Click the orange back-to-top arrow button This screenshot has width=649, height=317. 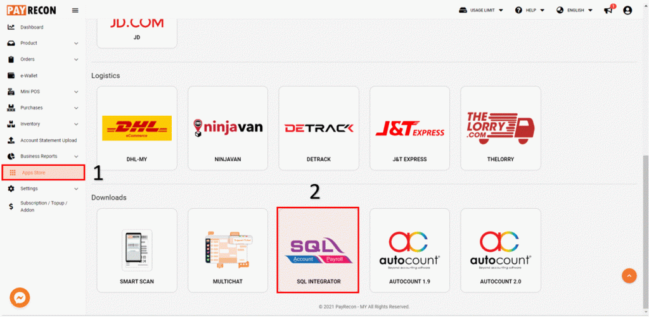(629, 275)
